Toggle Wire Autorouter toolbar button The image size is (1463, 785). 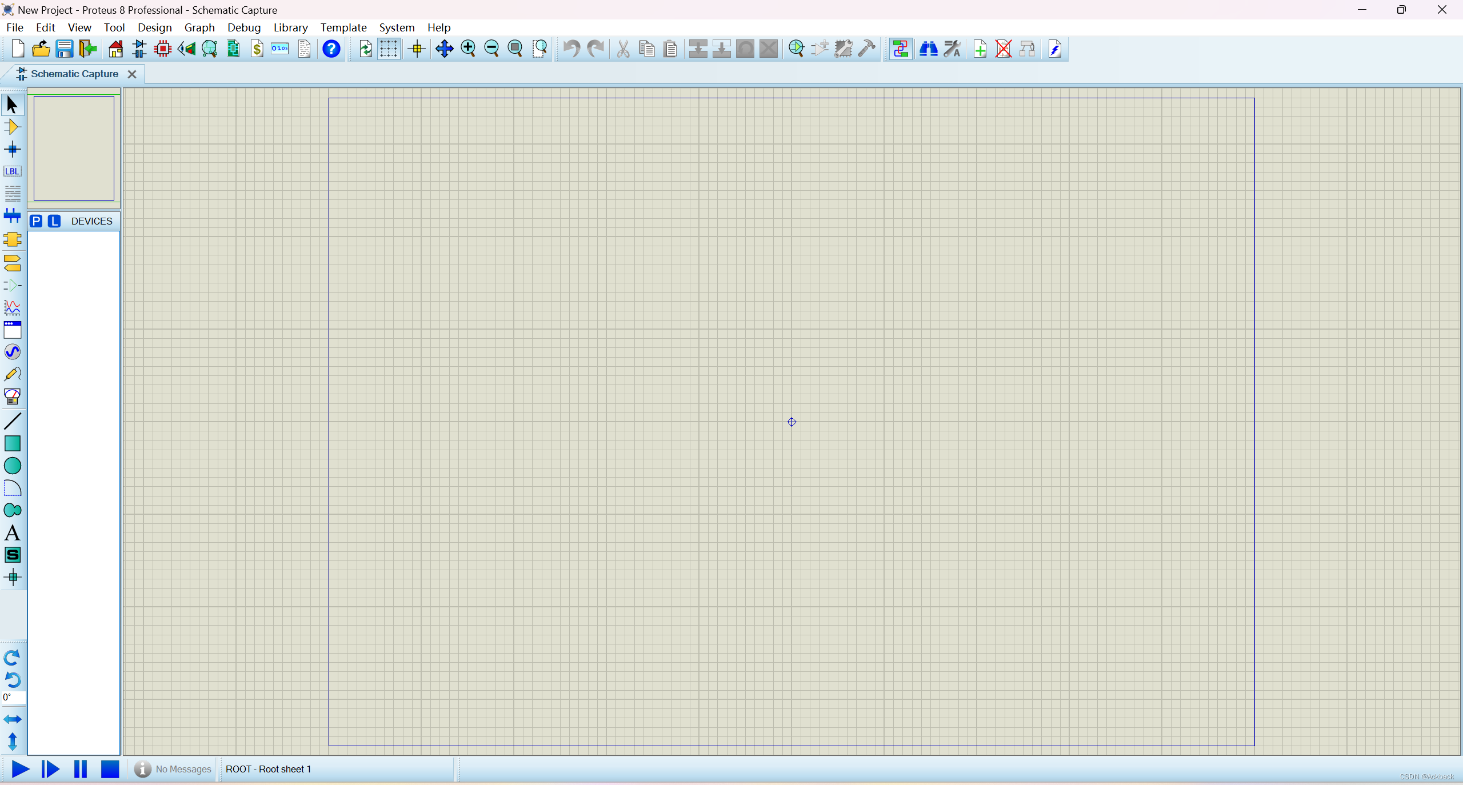[901, 49]
